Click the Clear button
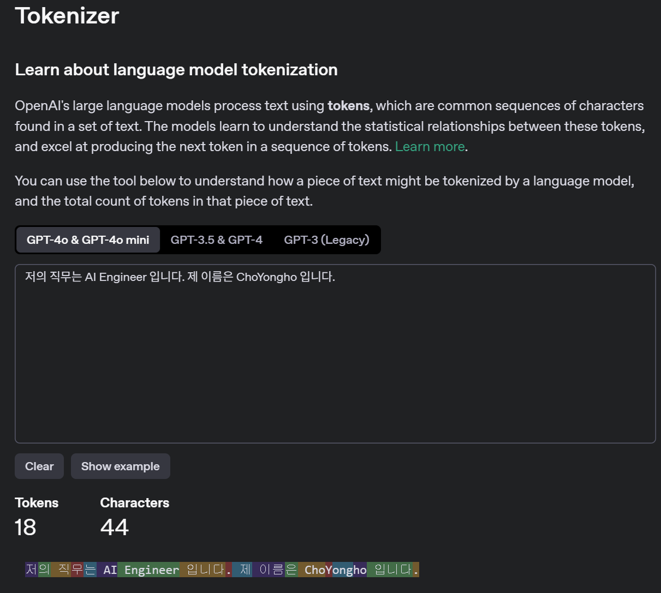The image size is (661, 593). [x=39, y=466]
